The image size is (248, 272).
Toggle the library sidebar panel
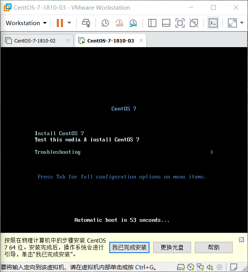[x=152, y=23]
